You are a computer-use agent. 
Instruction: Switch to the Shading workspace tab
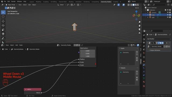[71, 2]
